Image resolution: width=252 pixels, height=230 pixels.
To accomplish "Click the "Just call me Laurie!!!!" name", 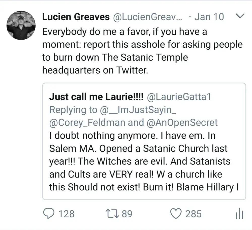I will pyautogui.click(x=96, y=97).
